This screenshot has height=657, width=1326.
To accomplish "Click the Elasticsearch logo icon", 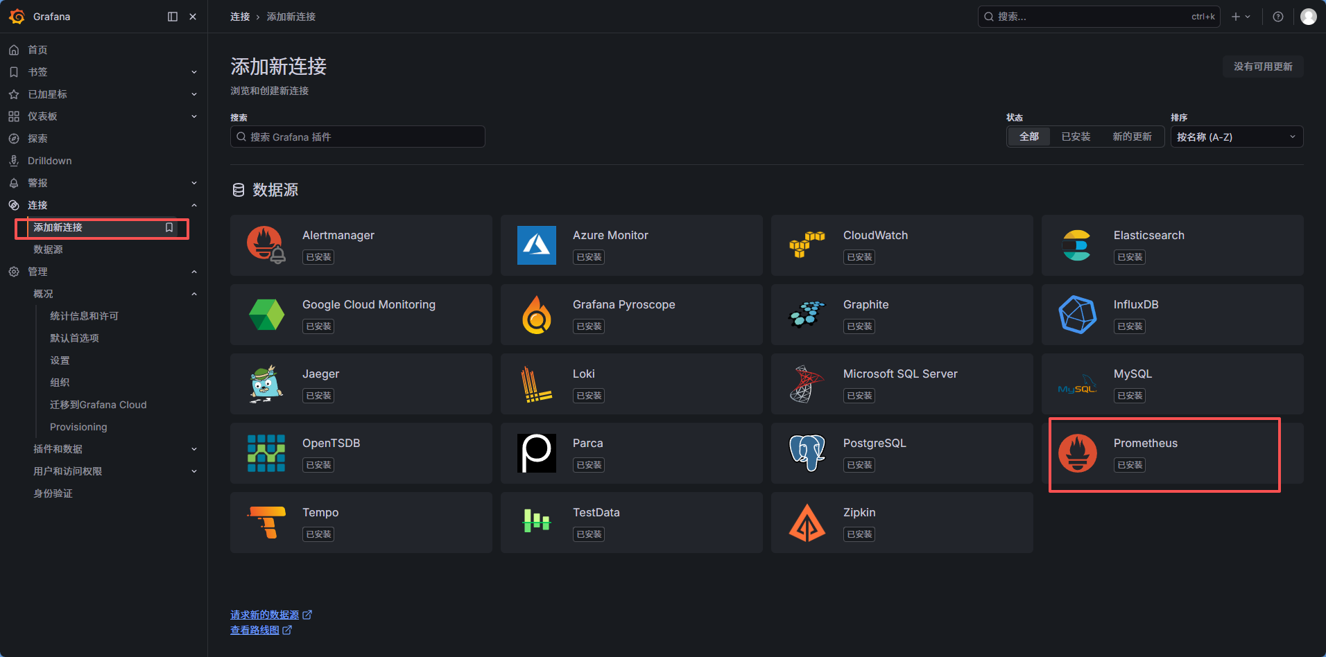I will click(1078, 245).
